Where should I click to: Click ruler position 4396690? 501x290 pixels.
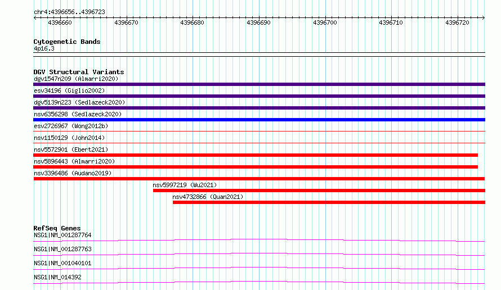tap(258, 22)
